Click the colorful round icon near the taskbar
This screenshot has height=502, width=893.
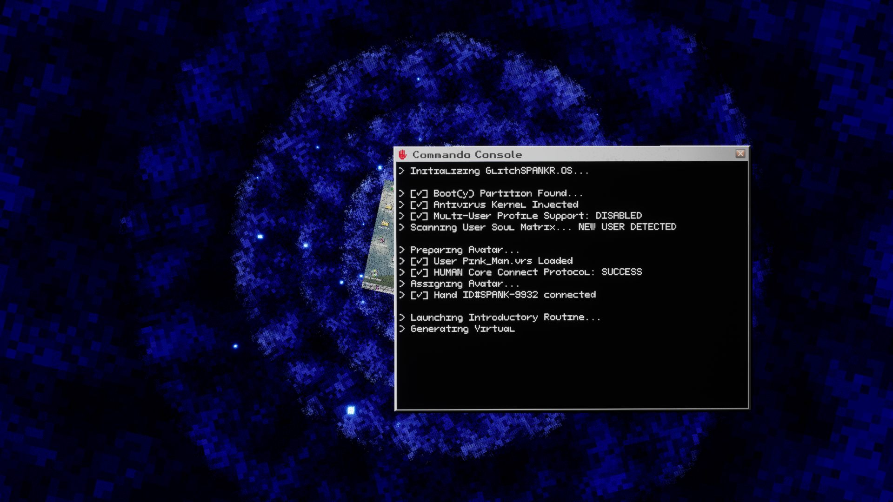(374, 273)
